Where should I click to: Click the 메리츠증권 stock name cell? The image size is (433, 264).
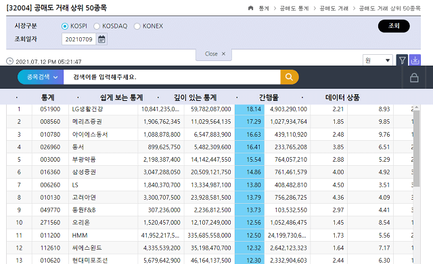(x=103, y=121)
